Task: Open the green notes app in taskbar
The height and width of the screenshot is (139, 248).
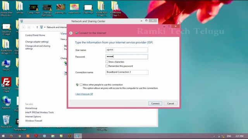Action: tap(61, 136)
